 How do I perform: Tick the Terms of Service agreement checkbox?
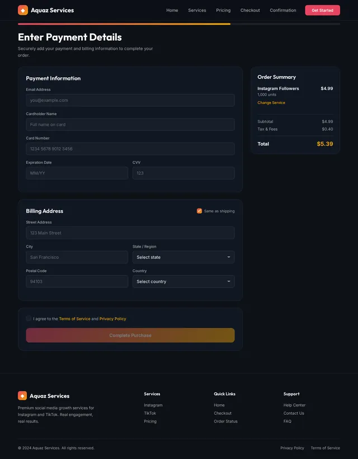coord(29,319)
